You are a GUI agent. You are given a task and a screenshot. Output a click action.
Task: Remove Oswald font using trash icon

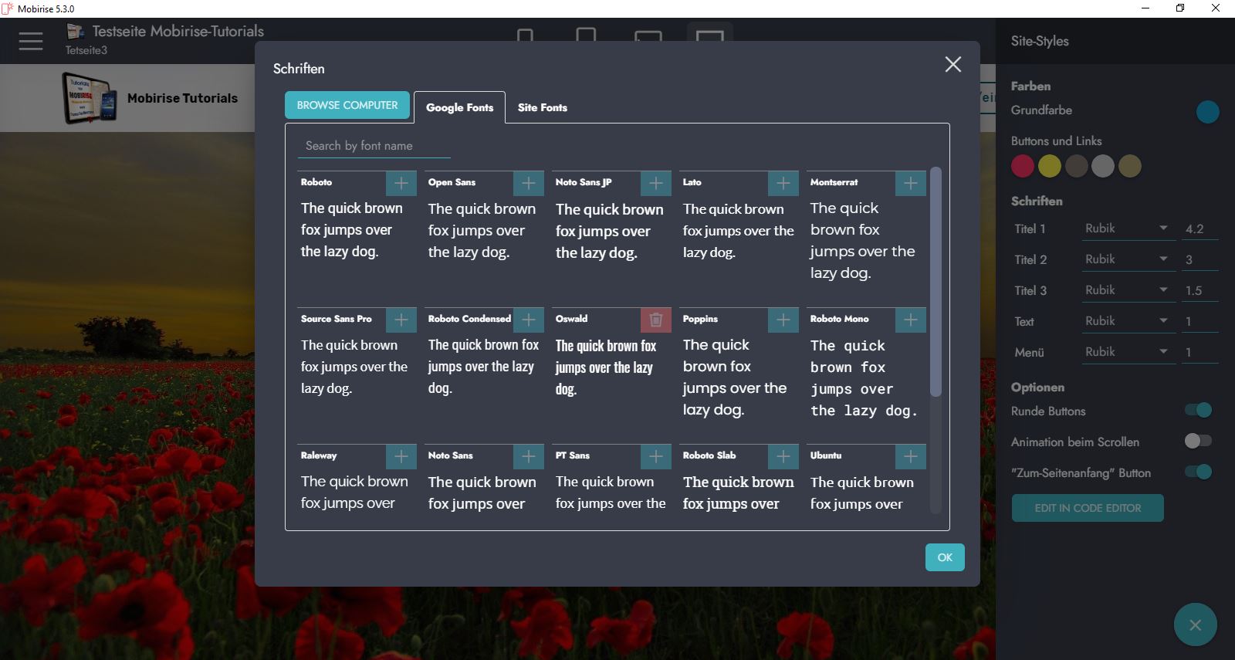pos(655,320)
